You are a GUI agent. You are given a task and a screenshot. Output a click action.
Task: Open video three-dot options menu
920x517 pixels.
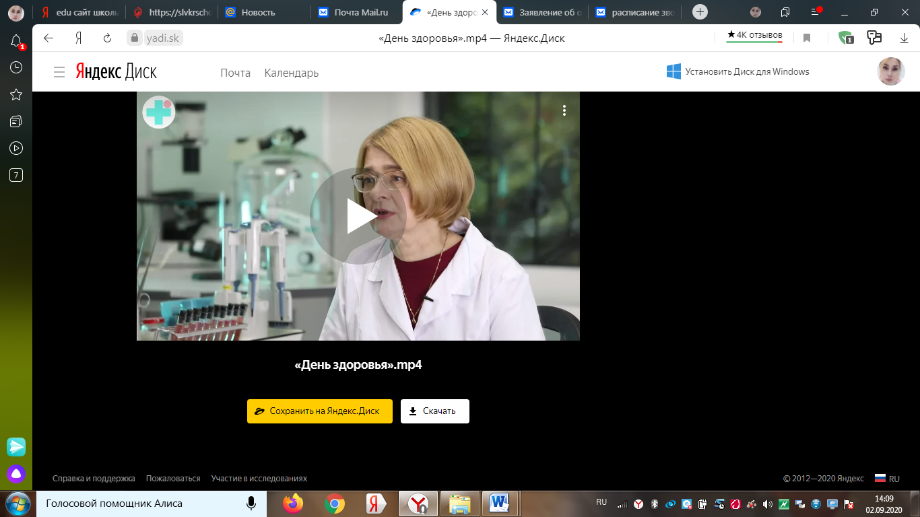564,110
